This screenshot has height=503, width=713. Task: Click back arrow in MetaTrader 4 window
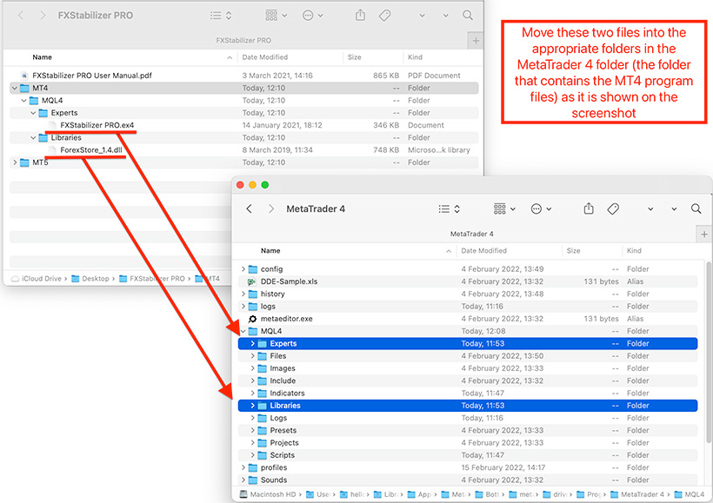coord(250,208)
